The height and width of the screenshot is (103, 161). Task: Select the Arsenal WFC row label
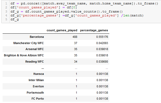pyautogui.click(x=35, y=49)
